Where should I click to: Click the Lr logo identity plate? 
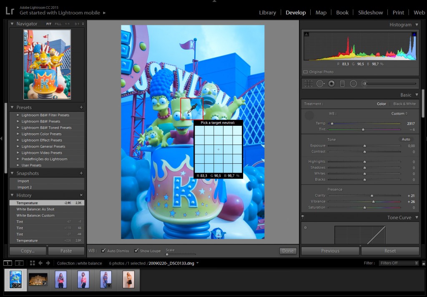[10, 10]
